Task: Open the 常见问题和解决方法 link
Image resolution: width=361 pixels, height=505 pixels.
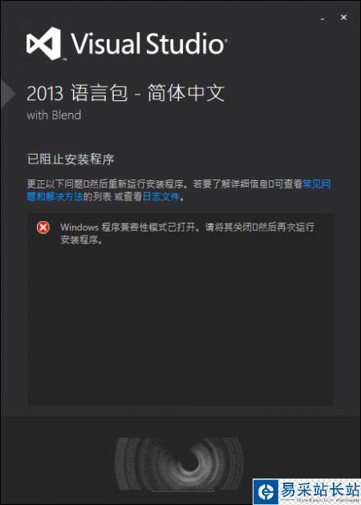Action: 179,190
